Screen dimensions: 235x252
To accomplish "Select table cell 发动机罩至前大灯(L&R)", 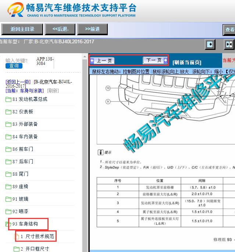I will tap(160, 203).
